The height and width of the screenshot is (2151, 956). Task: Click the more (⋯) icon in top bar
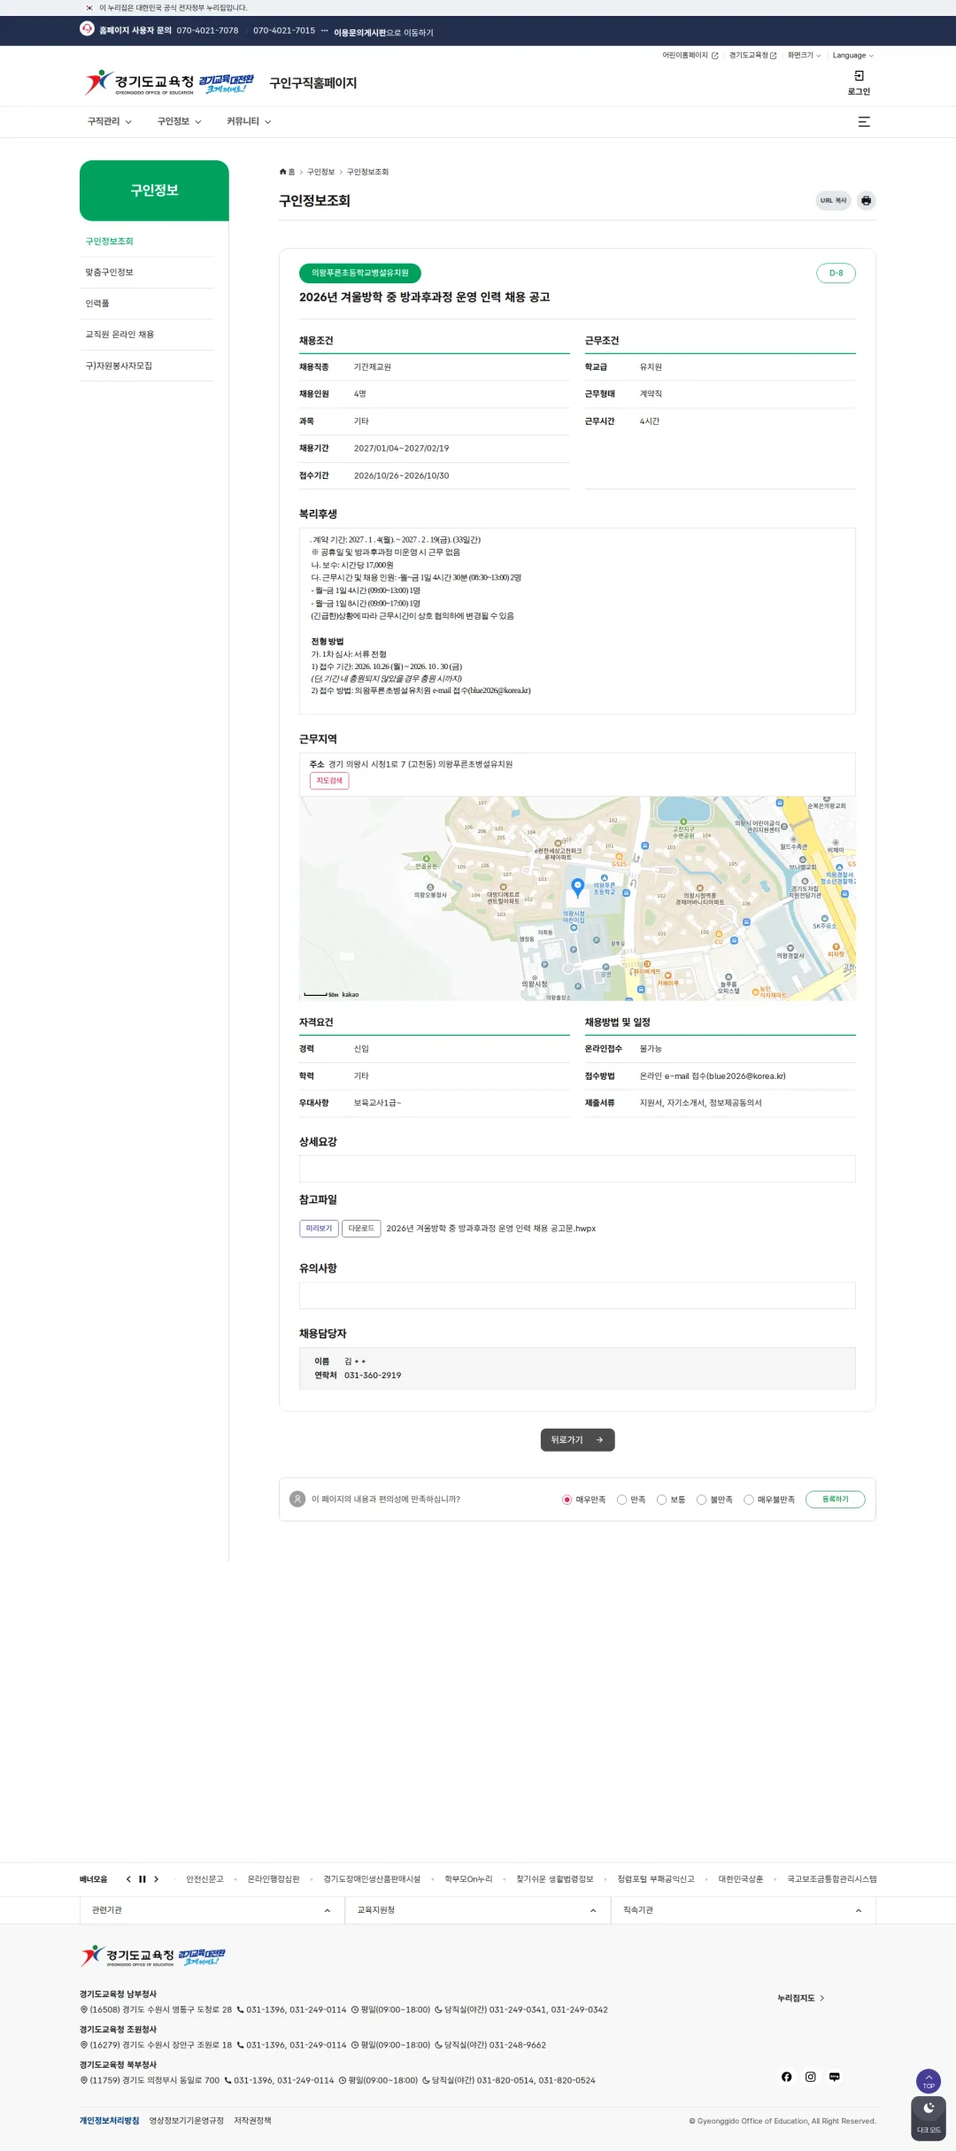(x=325, y=31)
